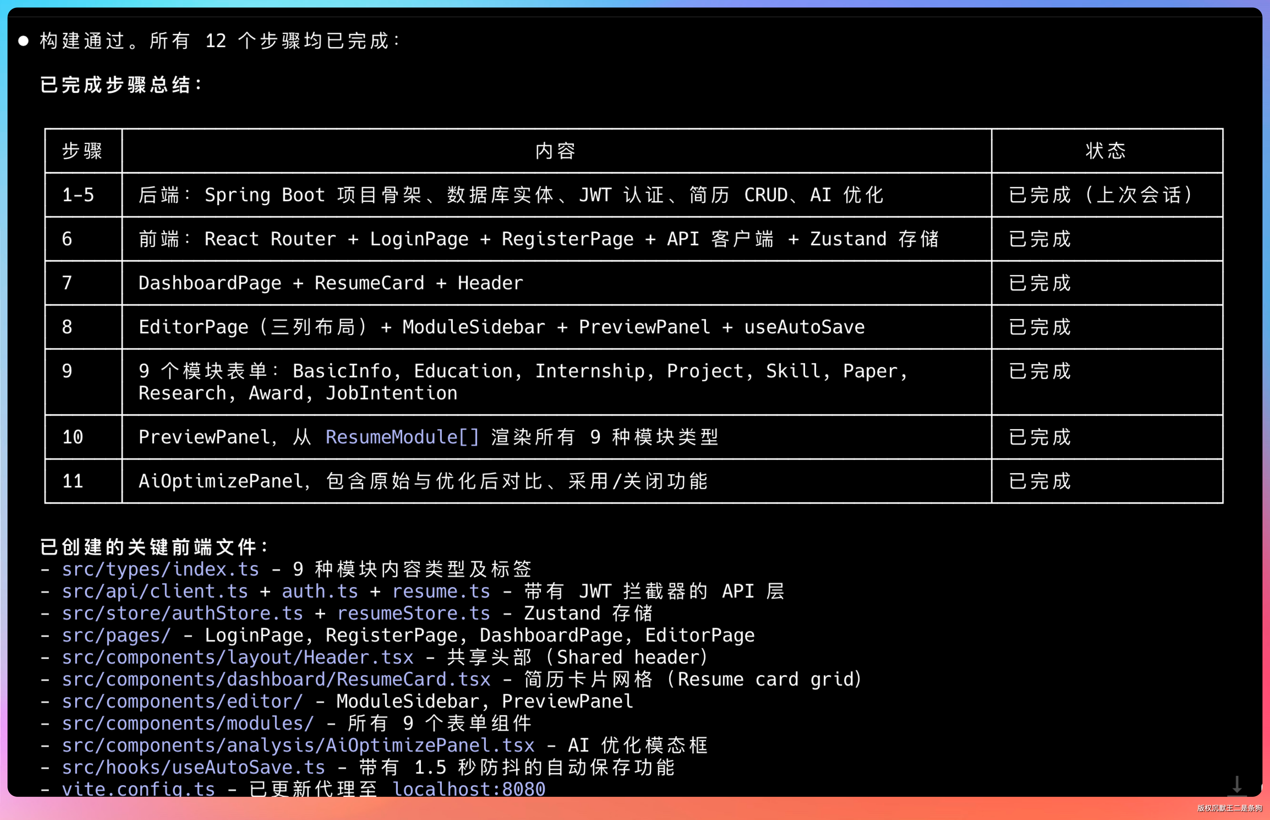Open the src/types/index.ts file link
Screen dimensions: 1270x820
tap(160, 569)
